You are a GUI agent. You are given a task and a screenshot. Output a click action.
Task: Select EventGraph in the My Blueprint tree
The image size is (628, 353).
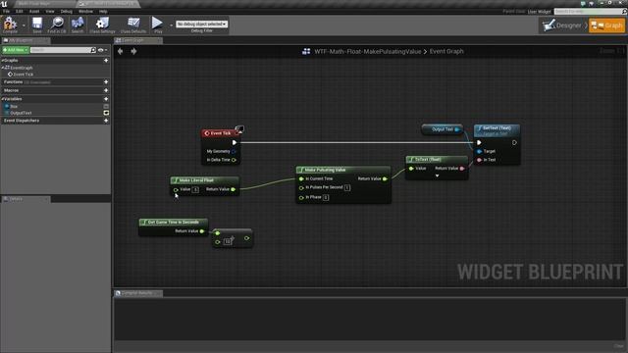pos(22,68)
